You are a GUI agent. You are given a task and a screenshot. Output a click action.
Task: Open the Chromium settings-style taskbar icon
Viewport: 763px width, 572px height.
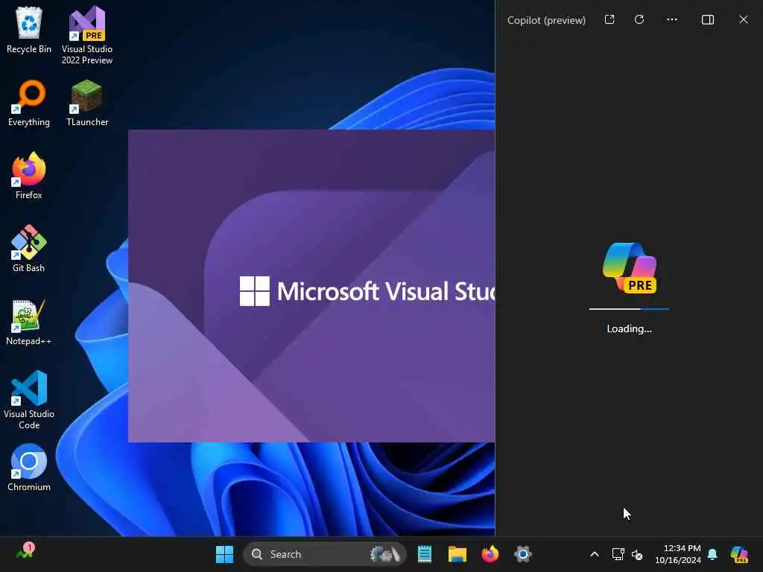523,554
